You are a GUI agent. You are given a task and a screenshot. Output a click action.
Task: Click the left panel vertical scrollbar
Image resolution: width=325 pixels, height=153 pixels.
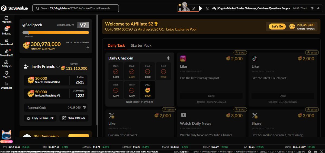(x=97, y=69)
